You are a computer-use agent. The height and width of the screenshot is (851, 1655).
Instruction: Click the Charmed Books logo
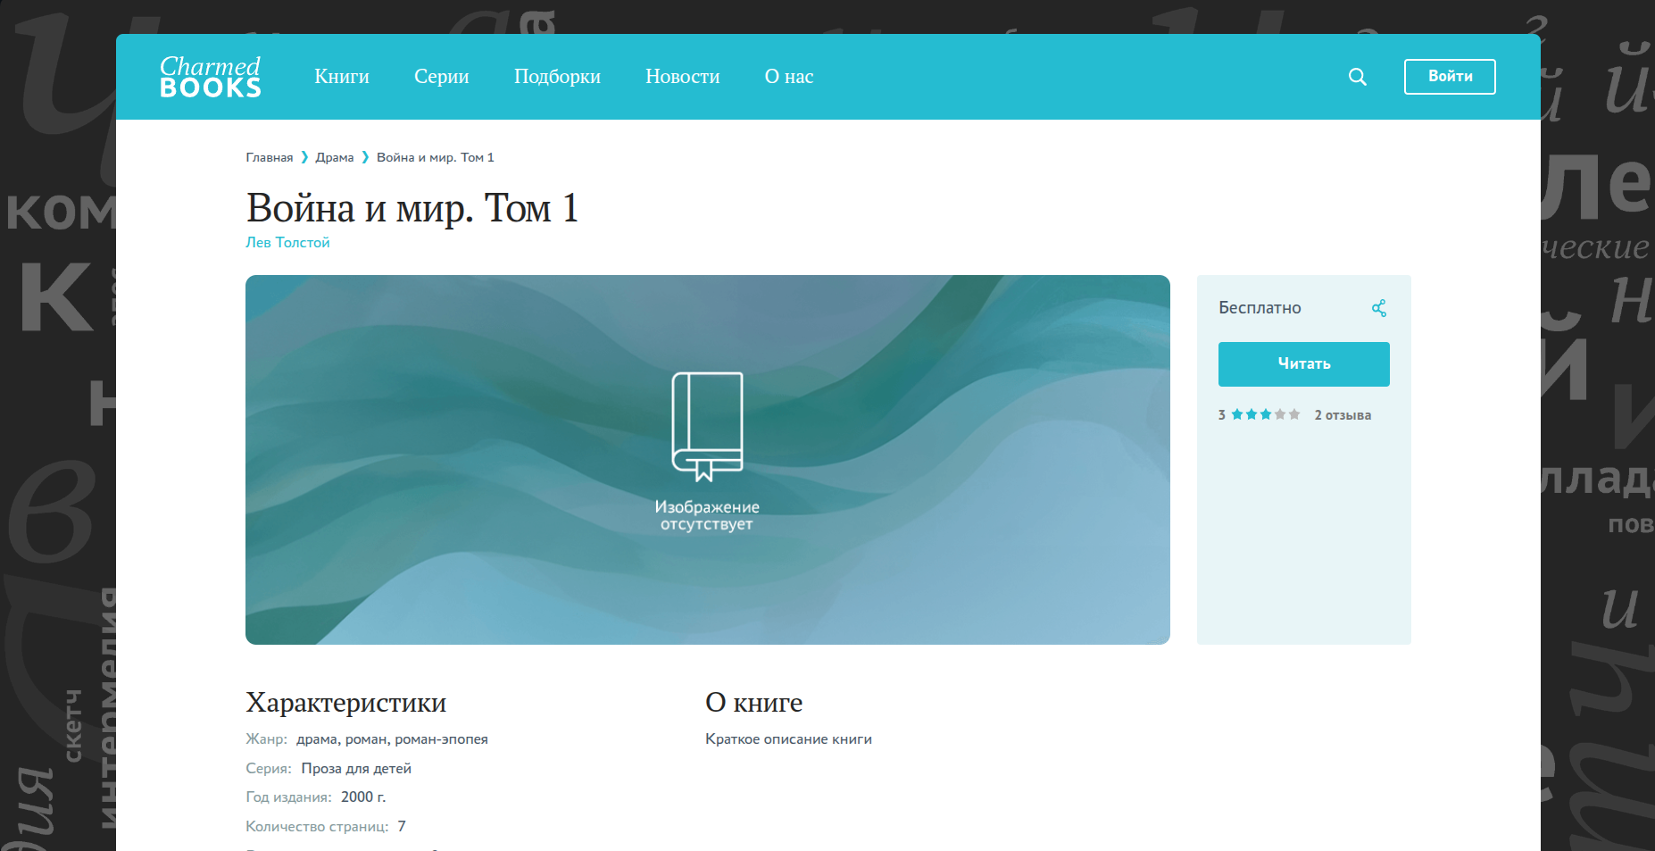pos(211,77)
